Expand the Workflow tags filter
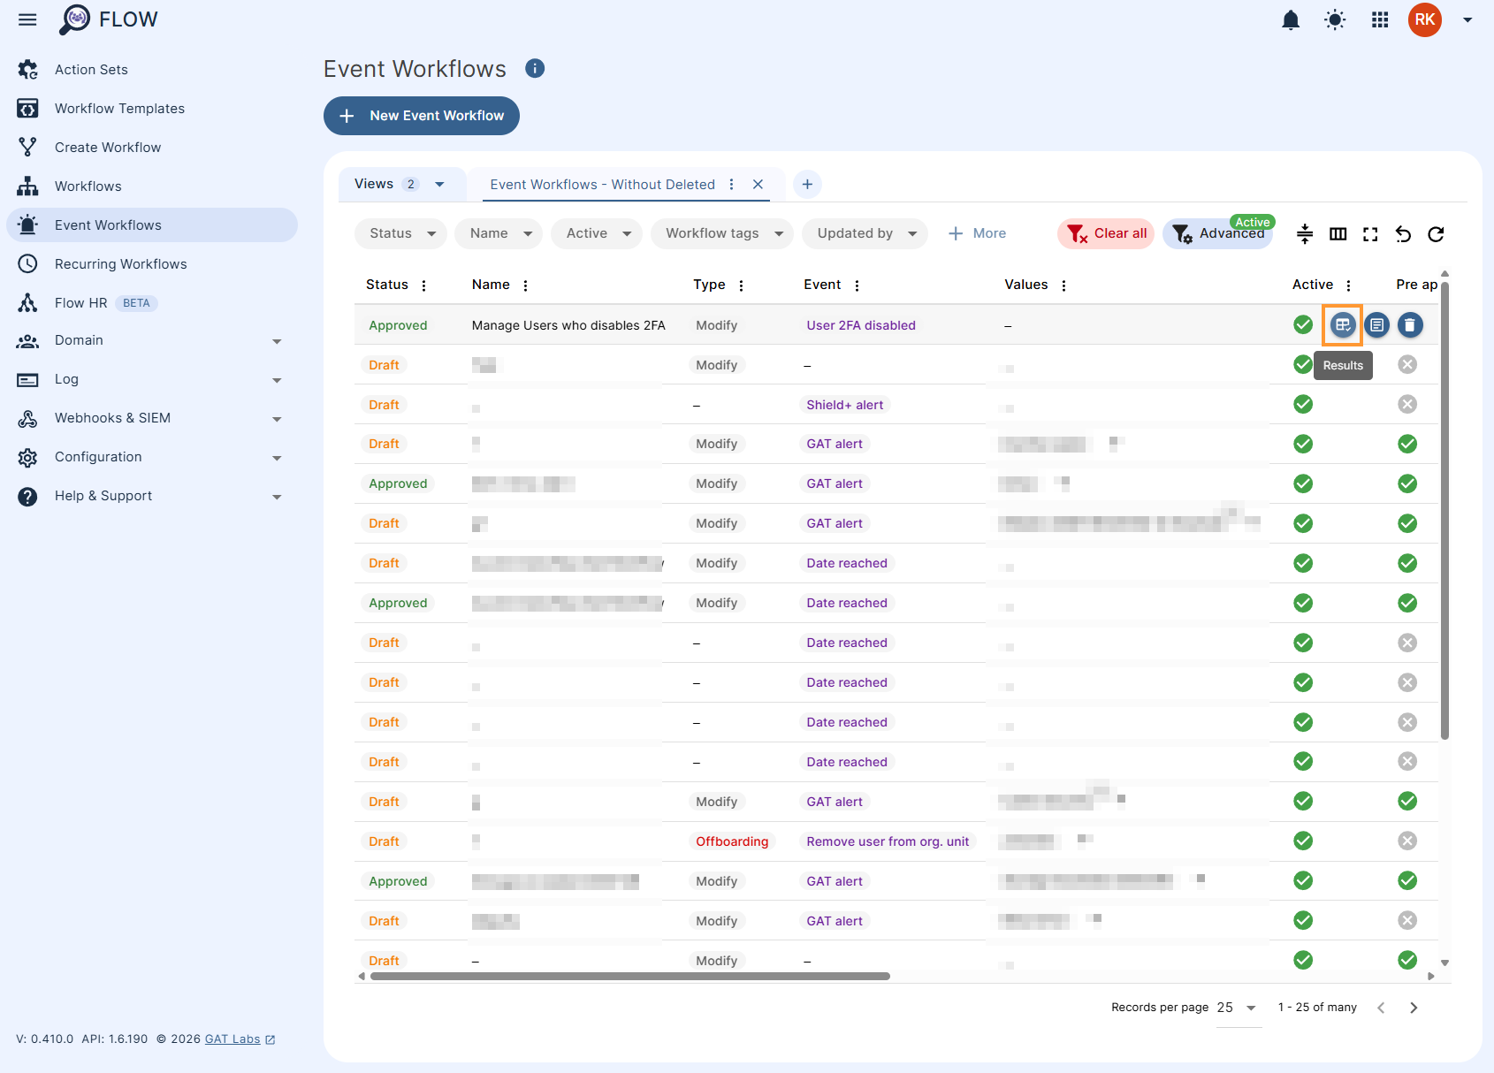 pos(721,233)
